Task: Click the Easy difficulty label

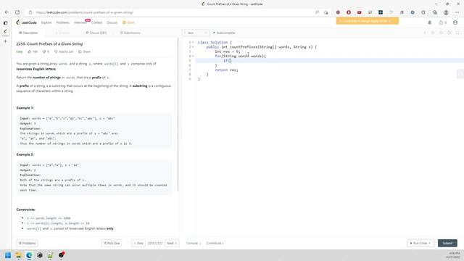Action: coord(20,51)
